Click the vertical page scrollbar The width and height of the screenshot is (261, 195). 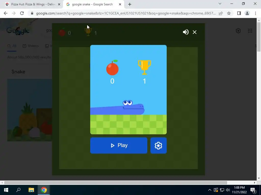(x=259, y=37)
